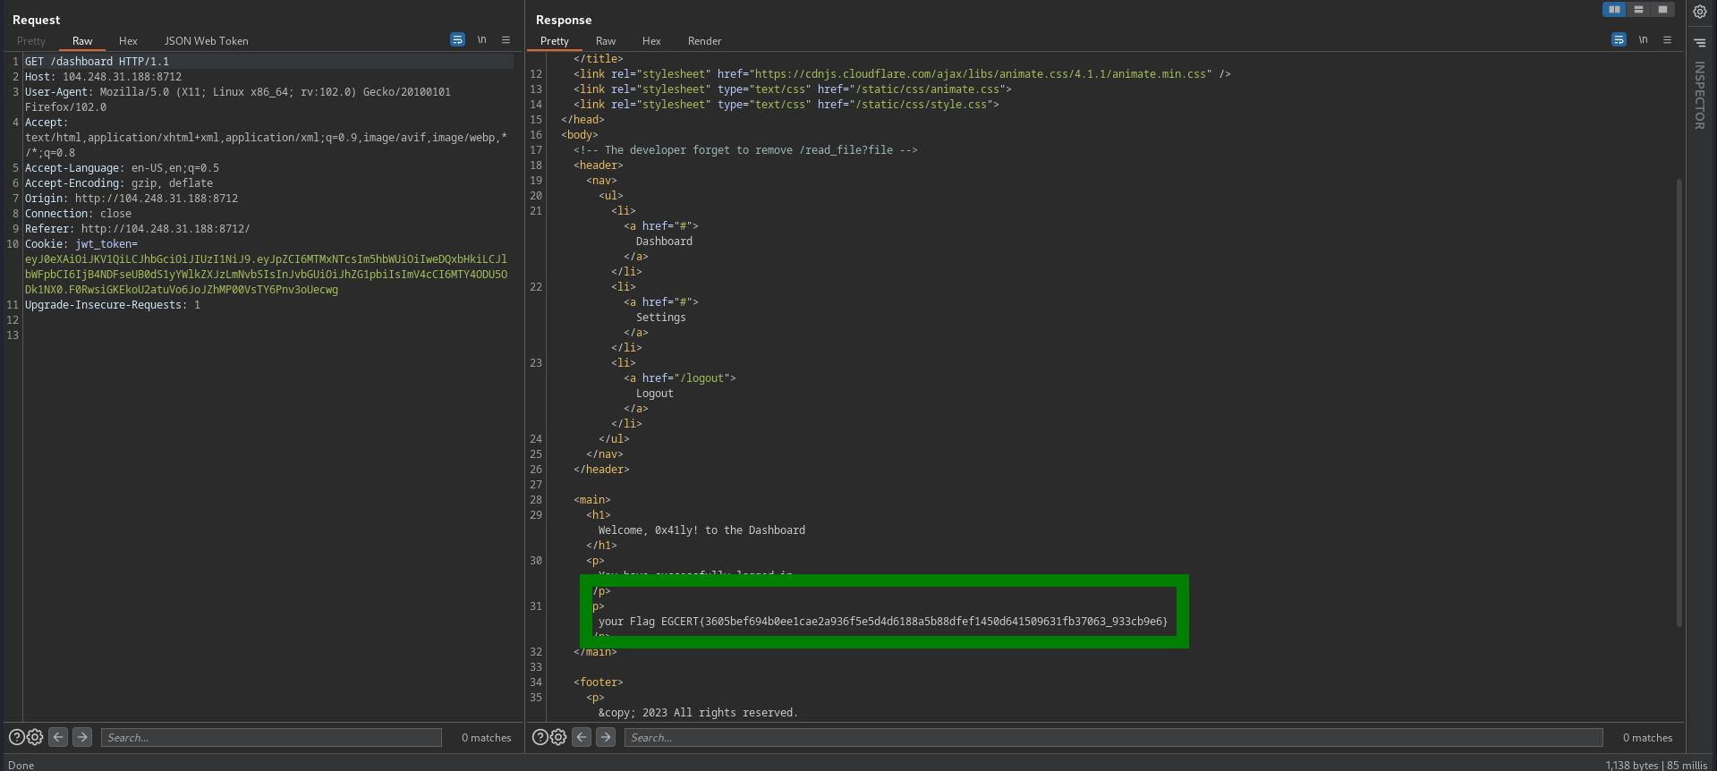
Task: Click the Response vertical scrollbar
Action: (1679, 402)
